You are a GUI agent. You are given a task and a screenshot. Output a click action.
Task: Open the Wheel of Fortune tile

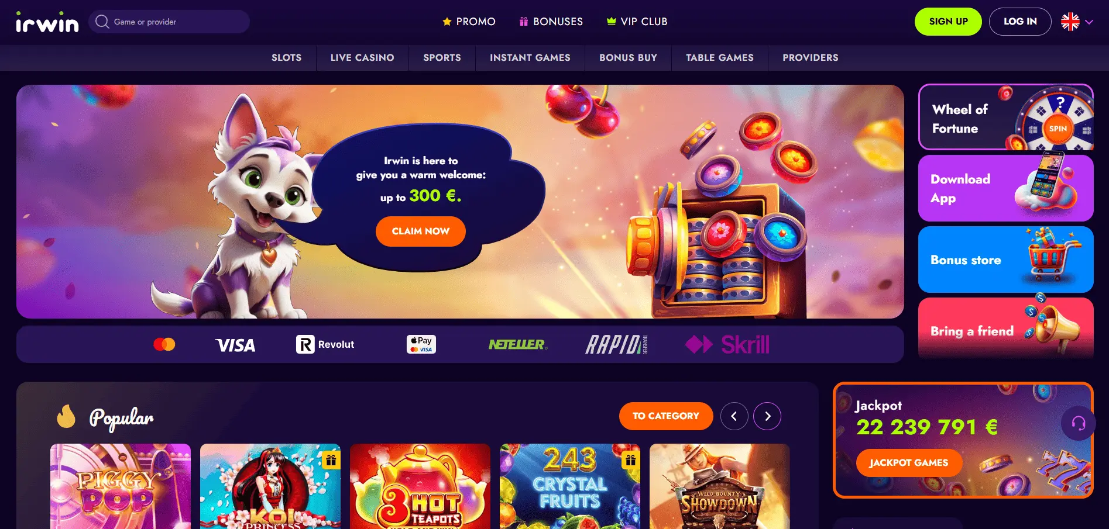[x=1006, y=117]
